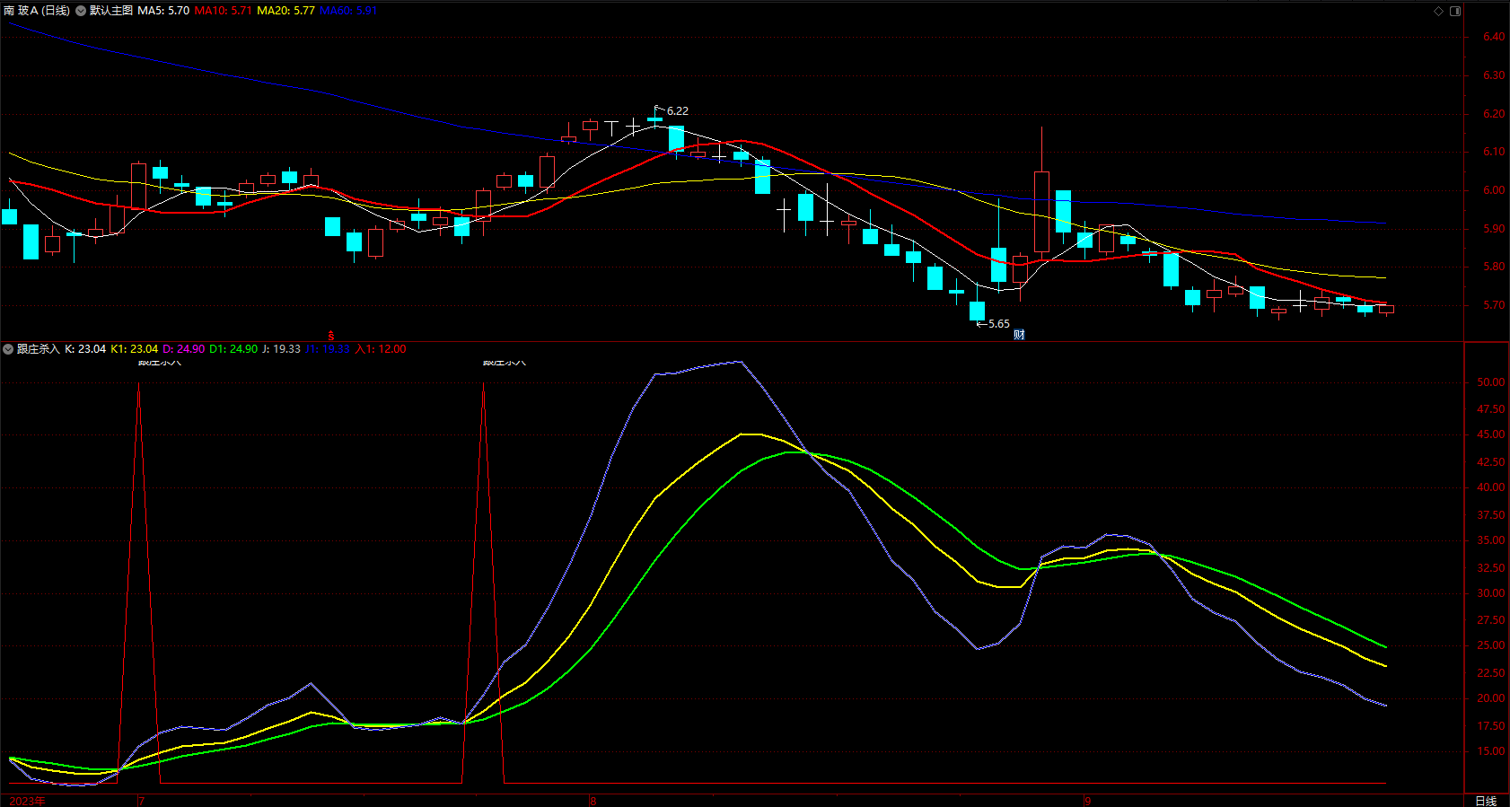Click the 32.50 indicator axis label
The image size is (1510, 807).
pyautogui.click(x=1490, y=568)
